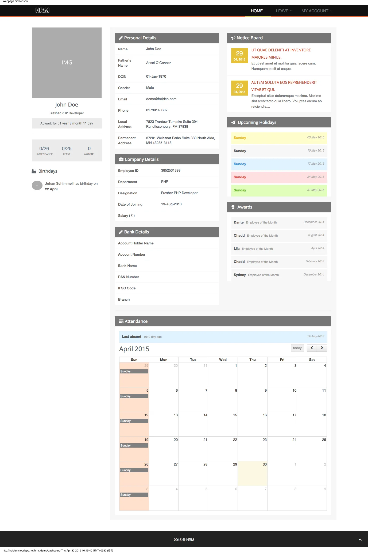
Task: Click the briefcase icon beside Company Details
Action: click(121, 159)
